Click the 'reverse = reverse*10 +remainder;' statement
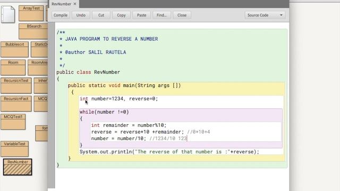Viewport: 340px width, 191px height. [138, 132]
